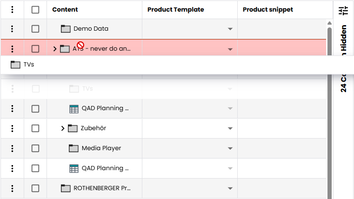
Task: Click the first QAD Planning table icon
Action: pos(73,109)
